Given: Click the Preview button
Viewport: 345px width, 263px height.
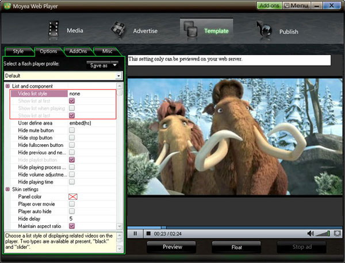Looking at the screenshot, I should click(172, 247).
